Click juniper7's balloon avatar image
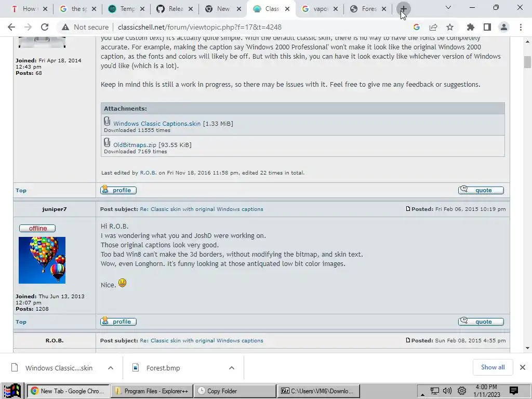The height and width of the screenshot is (399, 532). (x=42, y=260)
